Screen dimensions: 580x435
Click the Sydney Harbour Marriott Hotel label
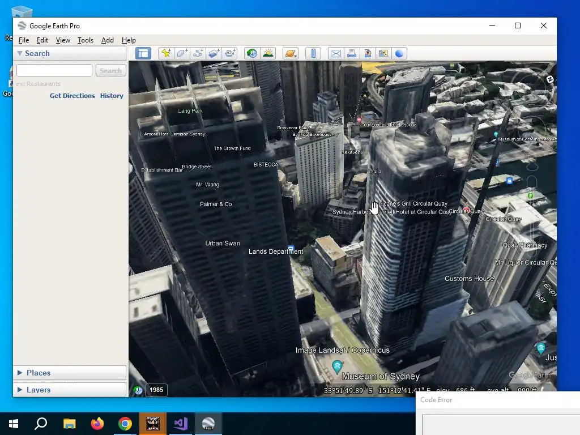391,212
